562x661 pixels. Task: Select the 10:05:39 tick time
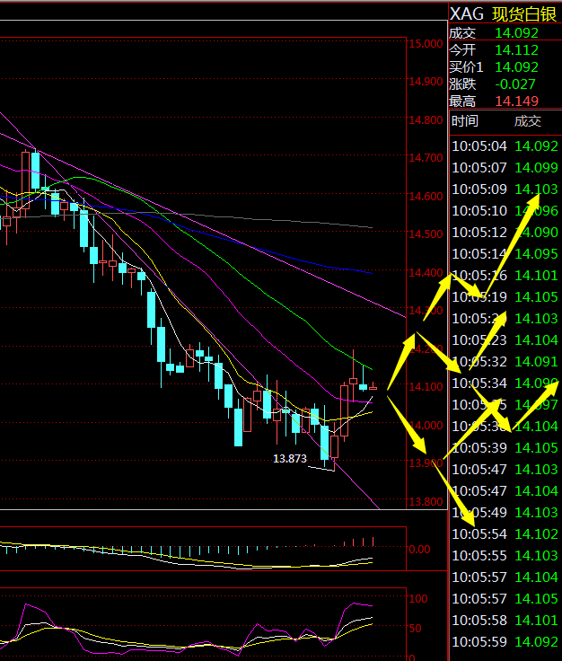pos(479,447)
